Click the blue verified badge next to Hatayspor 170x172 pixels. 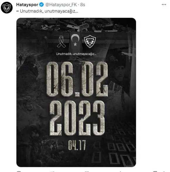(42, 5)
